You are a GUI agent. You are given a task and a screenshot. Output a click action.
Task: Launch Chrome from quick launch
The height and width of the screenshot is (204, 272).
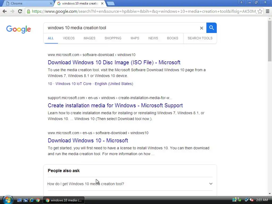(38, 200)
